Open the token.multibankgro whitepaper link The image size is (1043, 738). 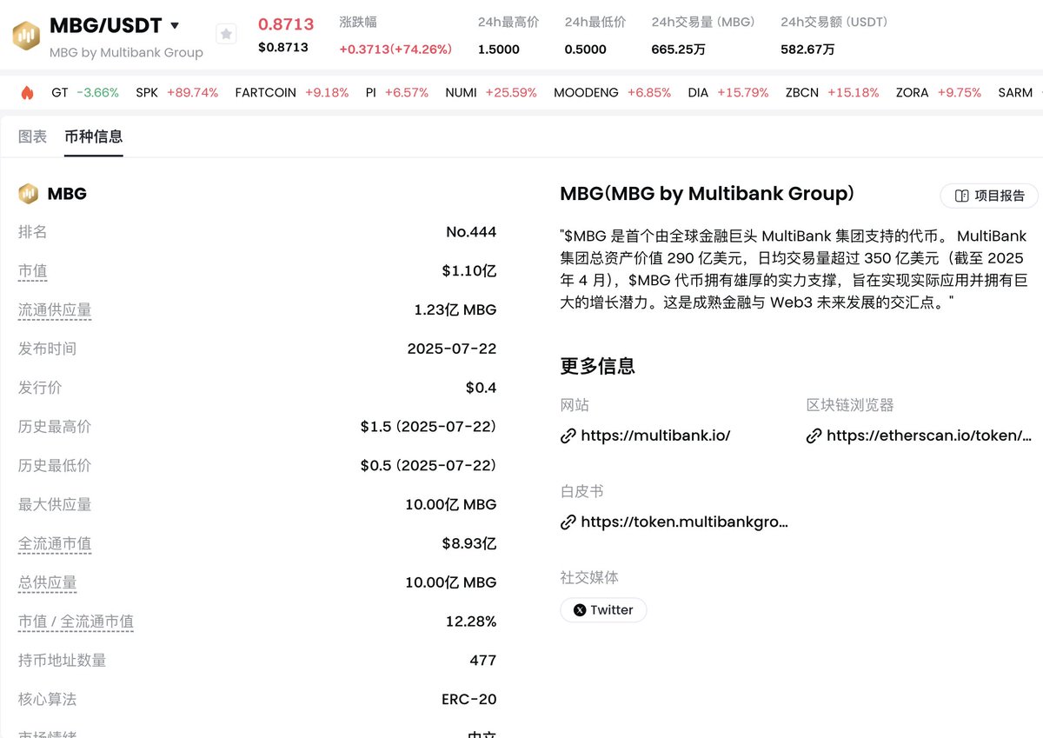tap(685, 522)
